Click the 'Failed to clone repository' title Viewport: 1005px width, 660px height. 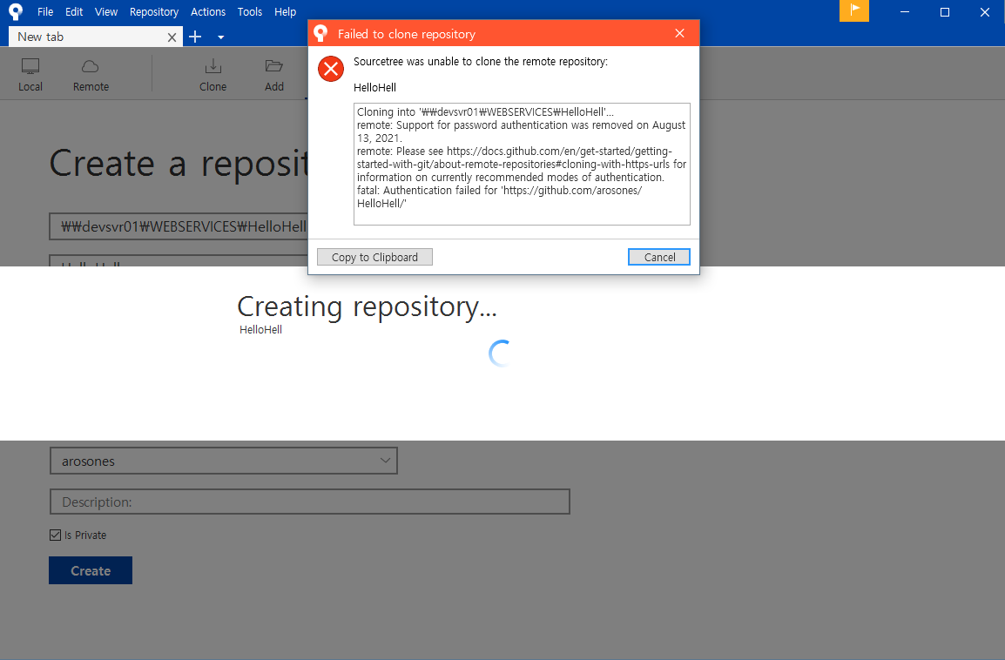407,34
